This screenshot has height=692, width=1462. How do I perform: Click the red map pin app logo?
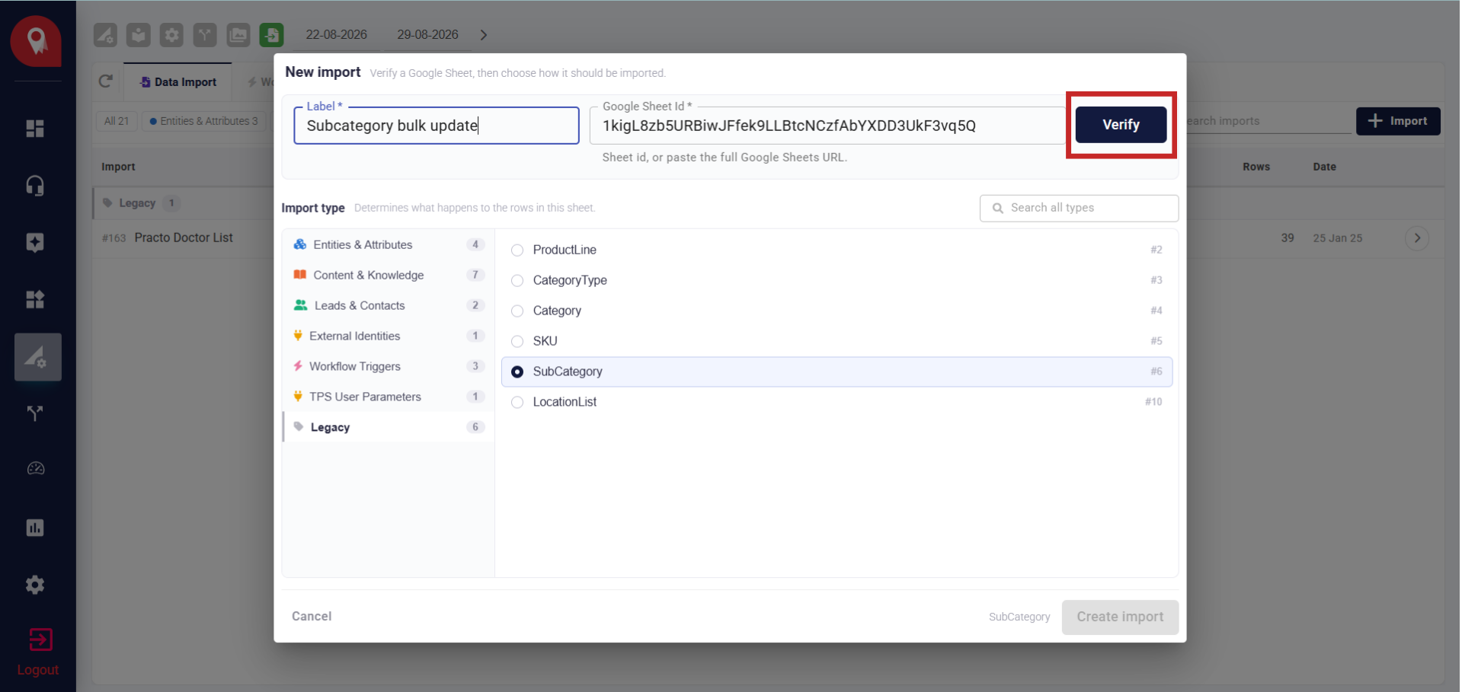coord(36,40)
